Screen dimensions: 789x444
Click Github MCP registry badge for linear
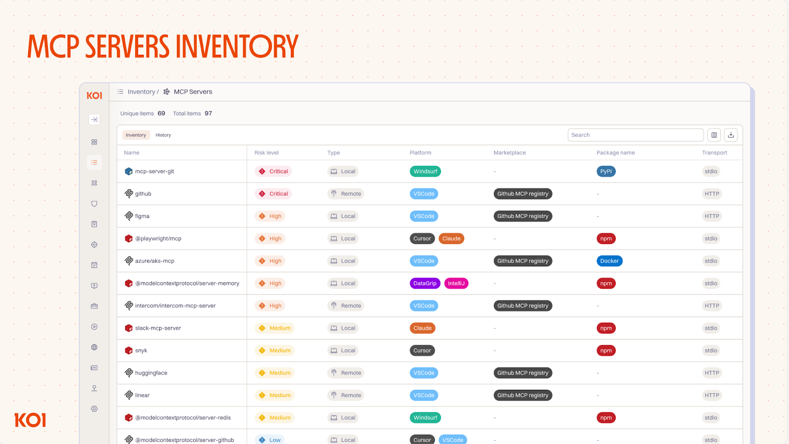[523, 395]
